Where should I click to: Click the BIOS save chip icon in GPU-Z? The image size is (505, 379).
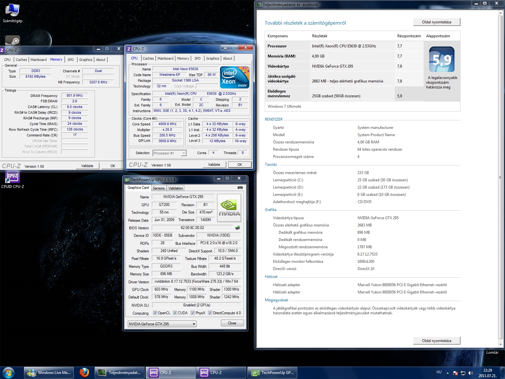[238, 227]
